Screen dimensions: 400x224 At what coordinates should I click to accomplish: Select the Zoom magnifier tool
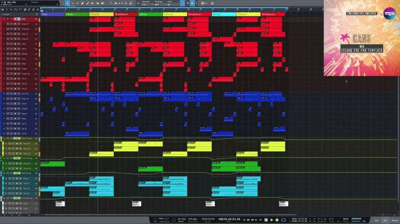(125, 3)
